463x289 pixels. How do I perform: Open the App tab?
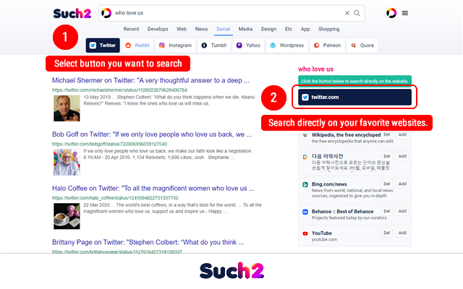(x=305, y=29)
